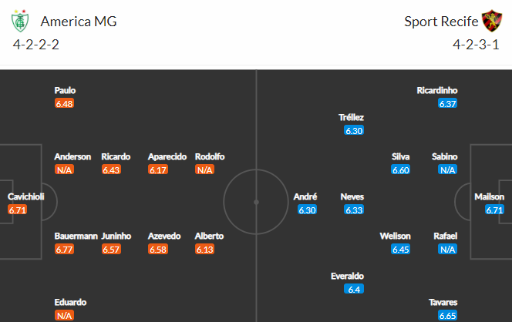Click player name Tréllez
The height and width of the screenshot is (322, 512).
[x=351, y=117]
